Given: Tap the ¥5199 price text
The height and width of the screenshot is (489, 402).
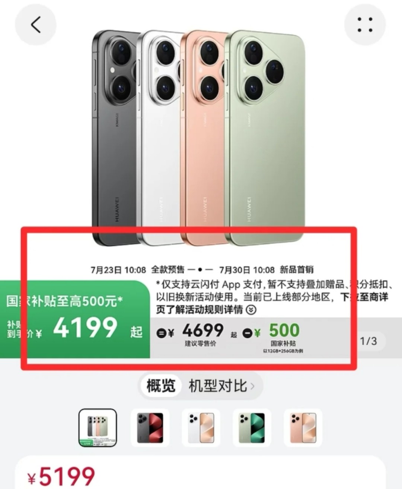Looking at the screenshot, I should 61,477.
